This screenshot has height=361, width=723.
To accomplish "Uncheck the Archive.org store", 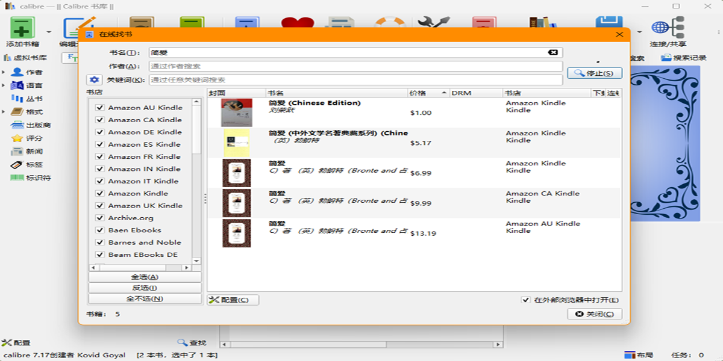I will [100, 218].
